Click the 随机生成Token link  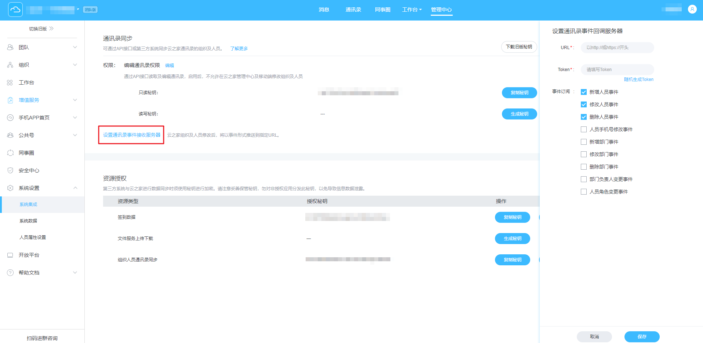[638, 80]
